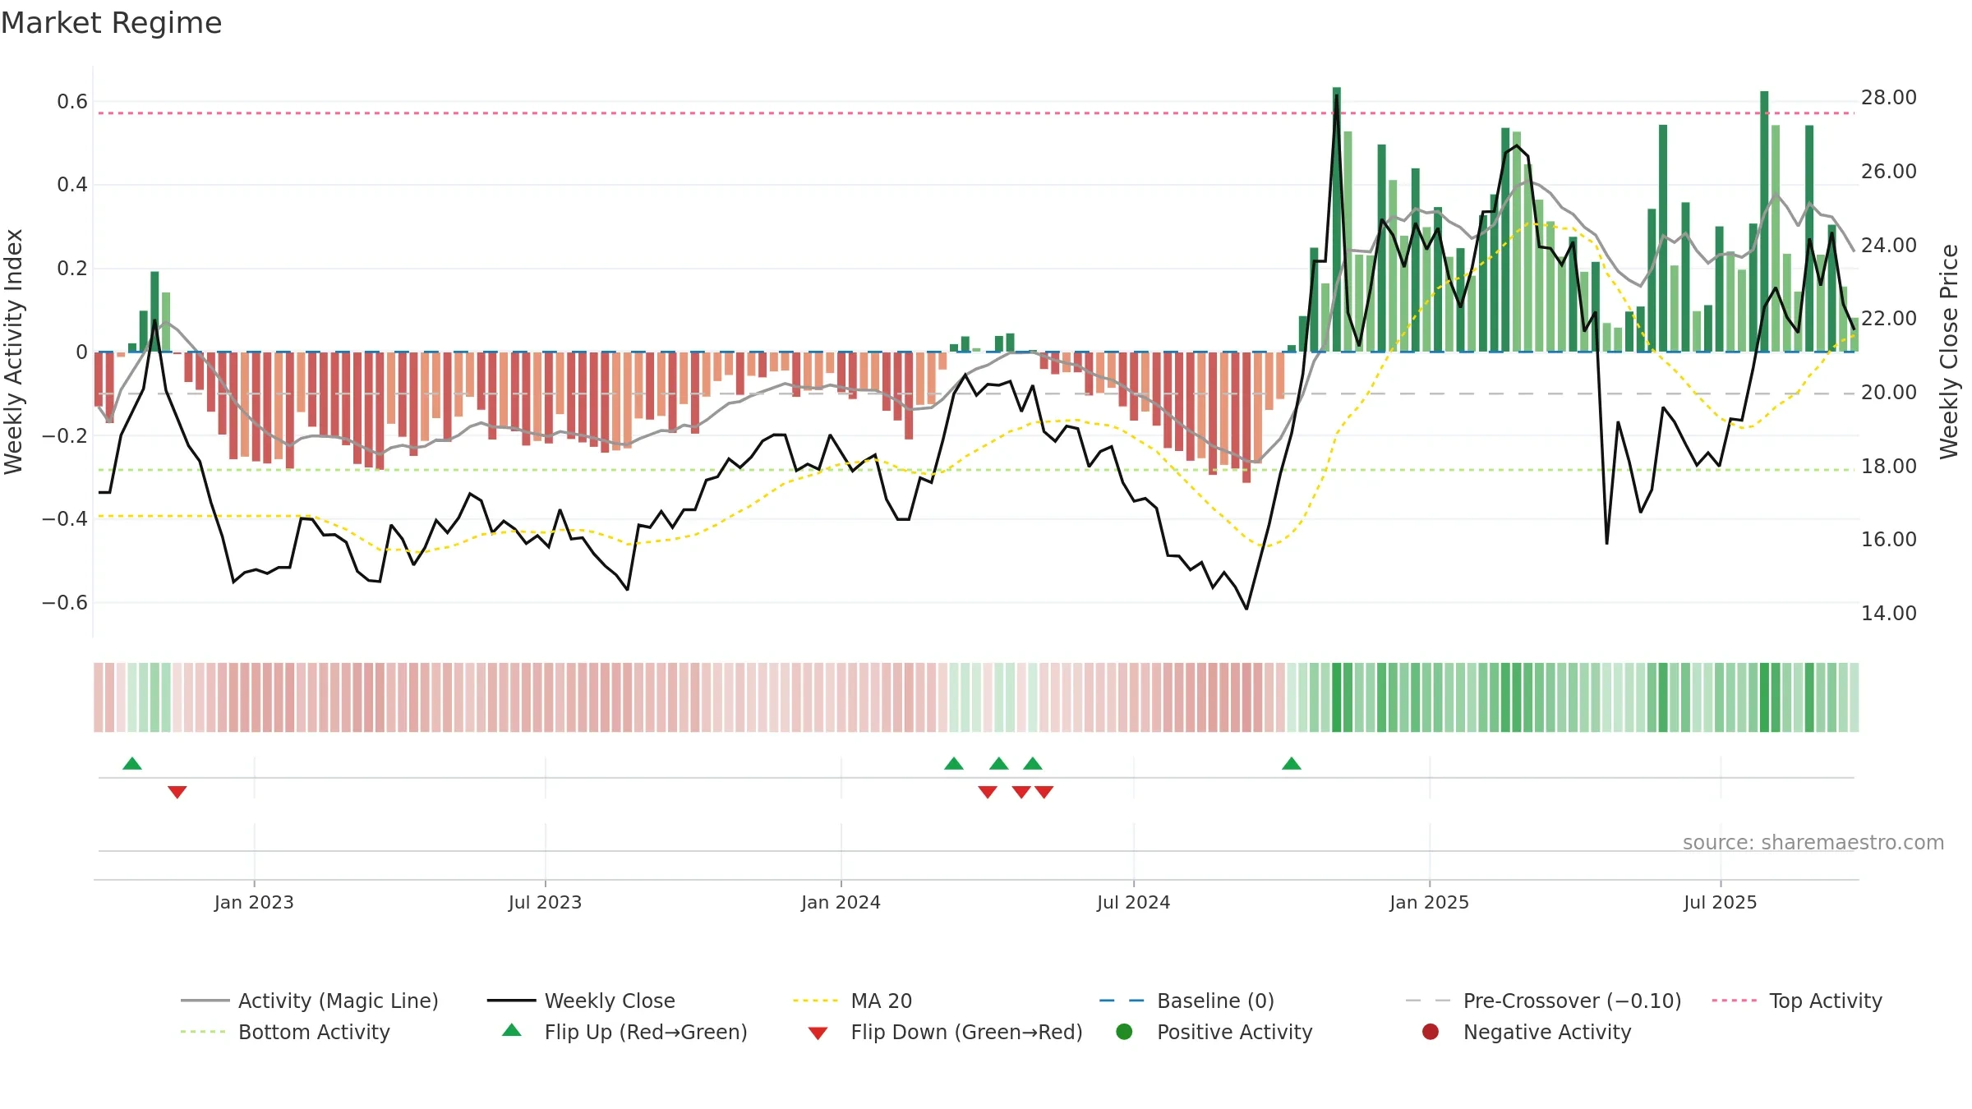Click the Jul 2024 x-axis label
The width and height of the screenshot is (1972, 1109).
click(x=1133, y=902)
